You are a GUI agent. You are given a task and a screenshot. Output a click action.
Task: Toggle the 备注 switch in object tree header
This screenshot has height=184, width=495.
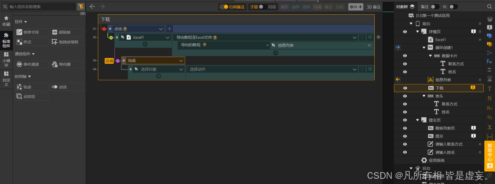(x=435, y=7)
